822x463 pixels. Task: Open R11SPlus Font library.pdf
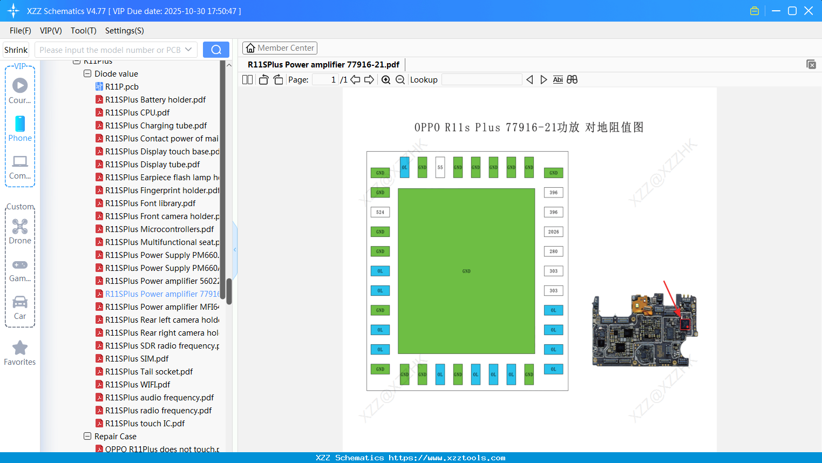(150, 203)
